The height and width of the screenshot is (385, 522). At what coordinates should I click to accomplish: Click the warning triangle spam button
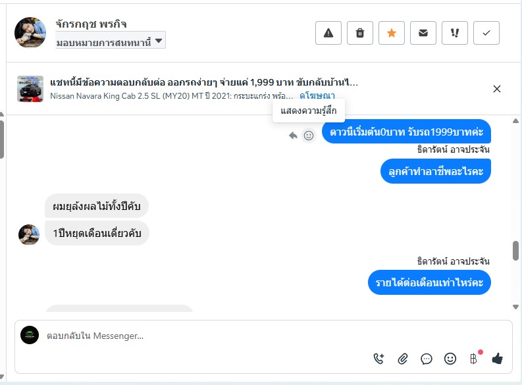328,33
